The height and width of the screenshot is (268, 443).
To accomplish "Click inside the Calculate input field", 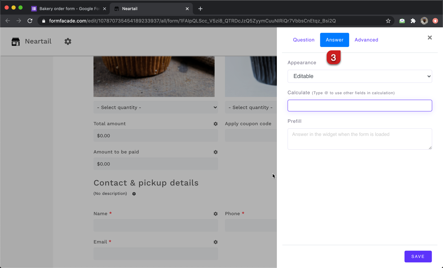I will [x=360, y=106].
